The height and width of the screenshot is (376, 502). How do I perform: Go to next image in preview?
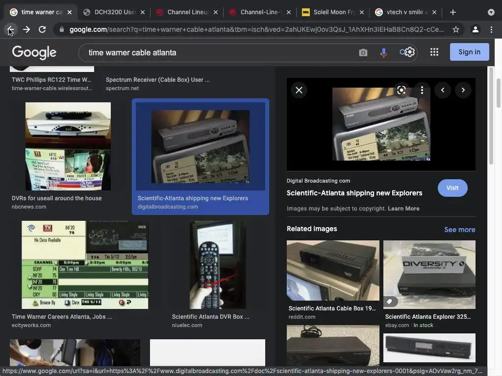(463, 90)
